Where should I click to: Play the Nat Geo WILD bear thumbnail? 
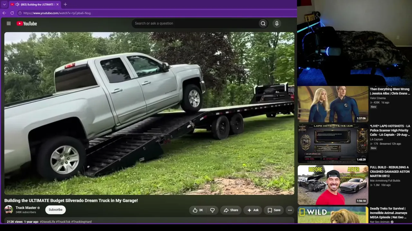click(333, 215)
